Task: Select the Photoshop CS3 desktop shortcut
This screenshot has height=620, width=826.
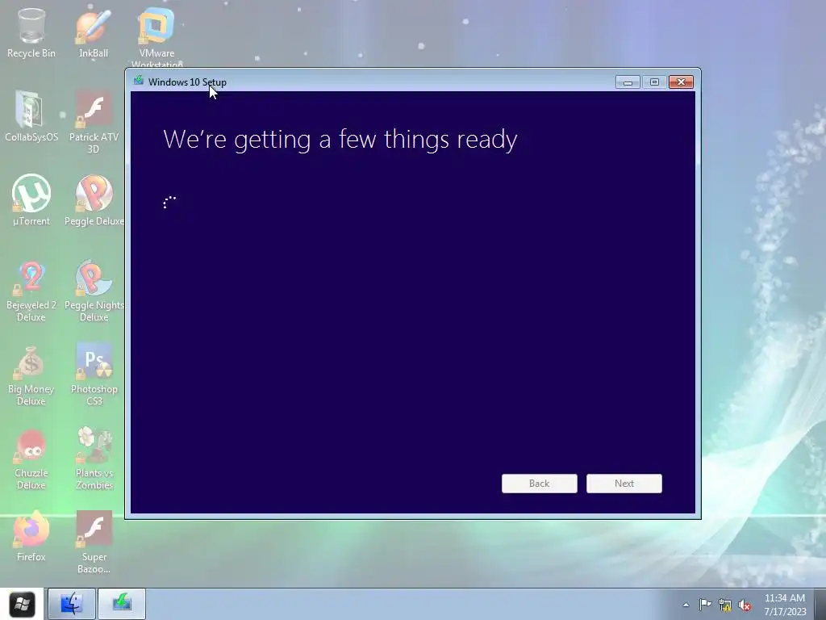Action: pyautogui.click(x=94, y=375)
